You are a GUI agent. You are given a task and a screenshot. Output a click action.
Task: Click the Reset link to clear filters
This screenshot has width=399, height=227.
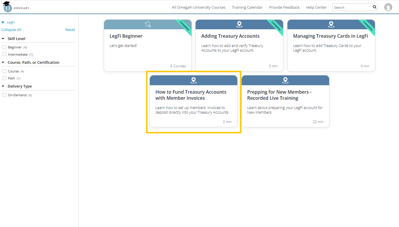click(x=70, y=30)
